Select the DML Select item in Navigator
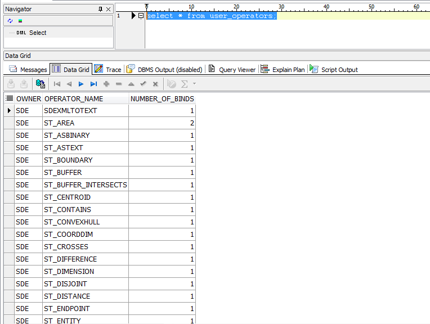Viewport: 430px width, 324px height. (38, 33)
